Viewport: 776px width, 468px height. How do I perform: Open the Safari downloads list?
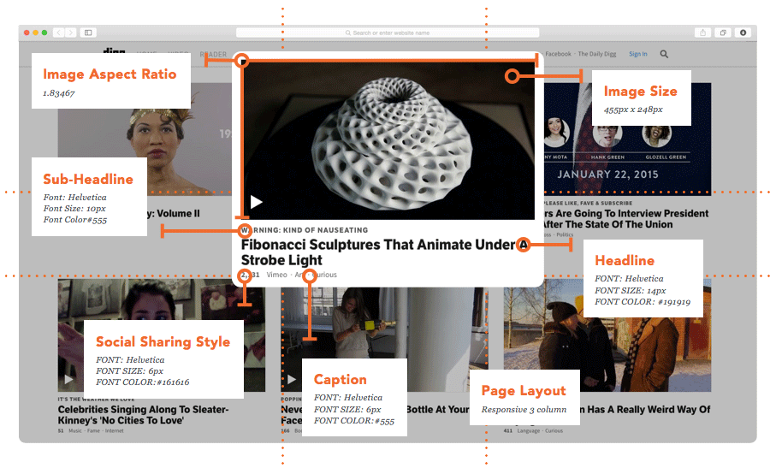(x=743, y=33)
